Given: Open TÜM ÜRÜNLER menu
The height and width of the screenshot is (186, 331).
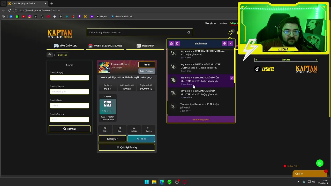Looking at the screenshot, I should tap(65, 46).
